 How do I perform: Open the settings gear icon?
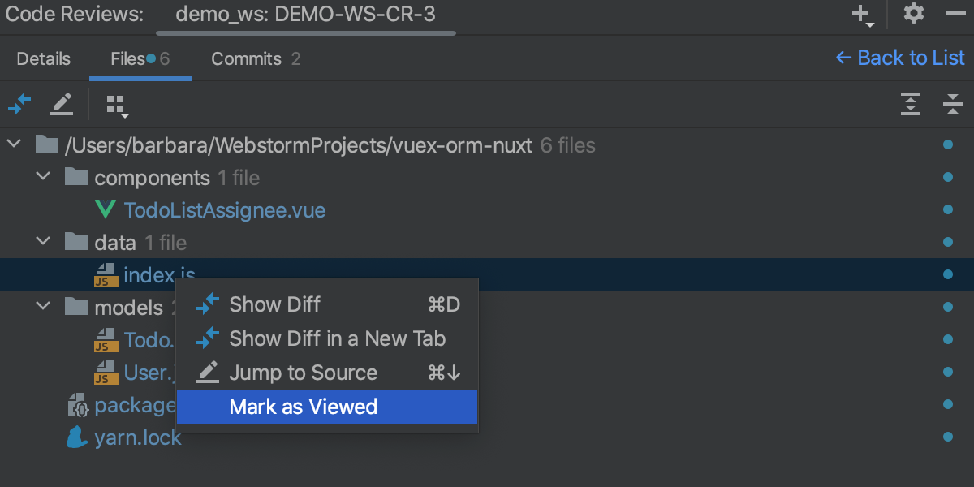[914, 14]
